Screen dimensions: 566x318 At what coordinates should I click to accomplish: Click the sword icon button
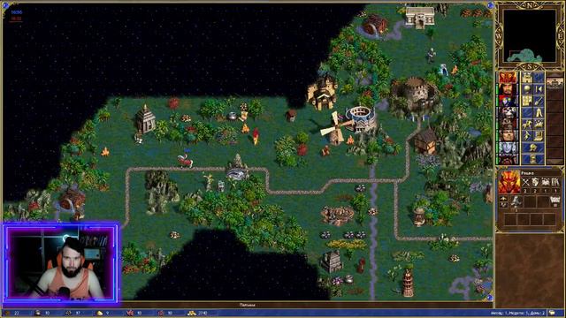(539, 101)
